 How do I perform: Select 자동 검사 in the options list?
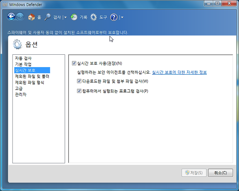pos(23,58)
